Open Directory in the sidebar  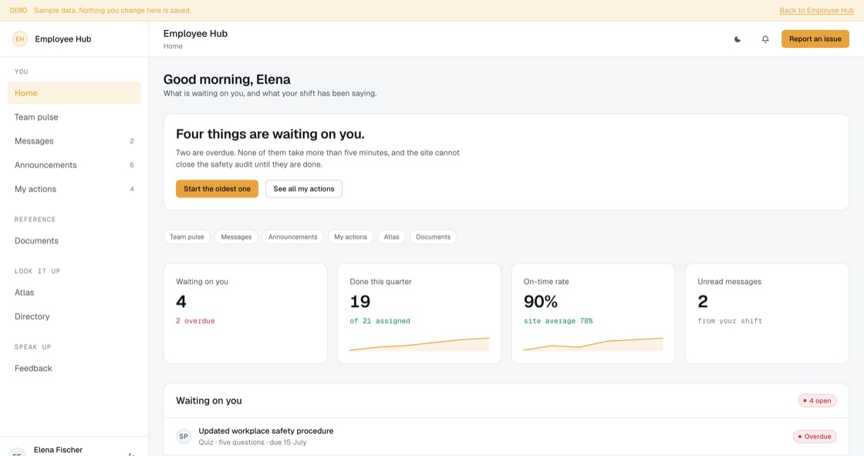click(74, 316)
